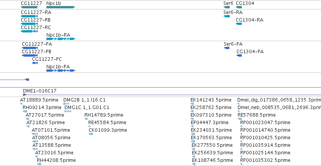Select EST AT23016.5prime
321x166 pixels.
click(x=54, y=153)
